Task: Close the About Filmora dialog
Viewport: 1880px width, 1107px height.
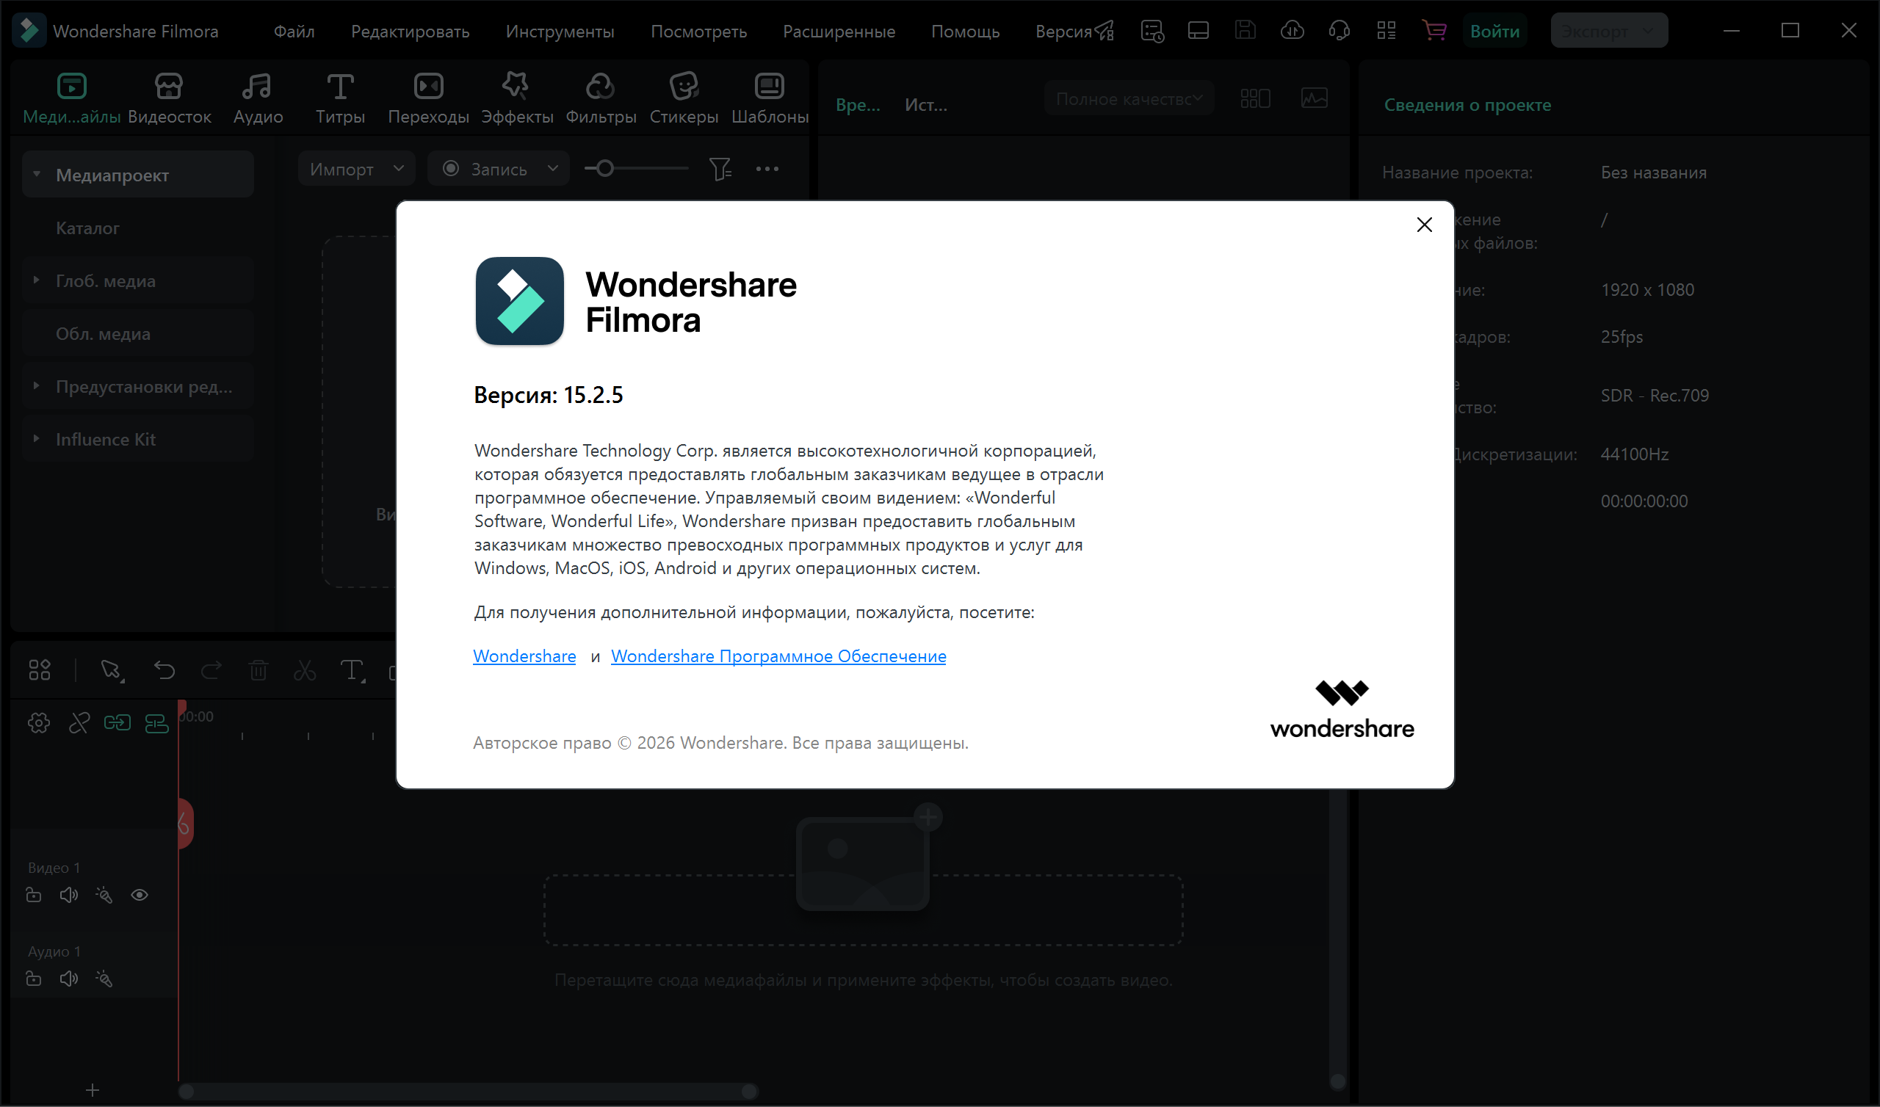Action: [x=1423, y=225]
